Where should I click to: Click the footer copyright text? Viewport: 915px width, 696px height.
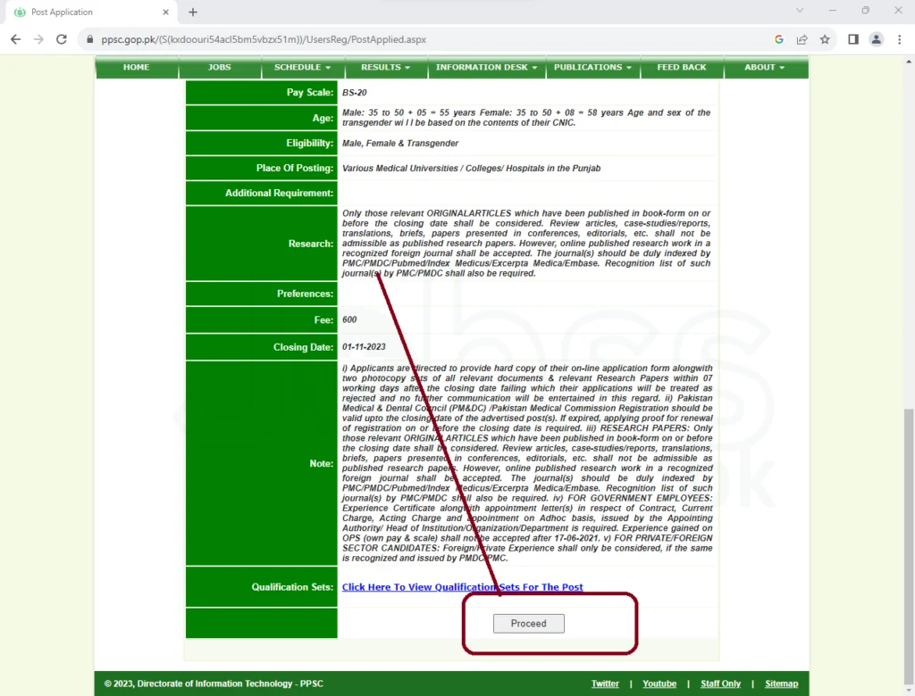pyautogui.click(x=214, y=684)
